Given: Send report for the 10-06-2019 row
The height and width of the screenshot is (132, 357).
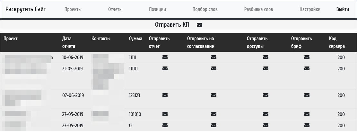Looking at the screenshot, I should (x=165, y=57).
